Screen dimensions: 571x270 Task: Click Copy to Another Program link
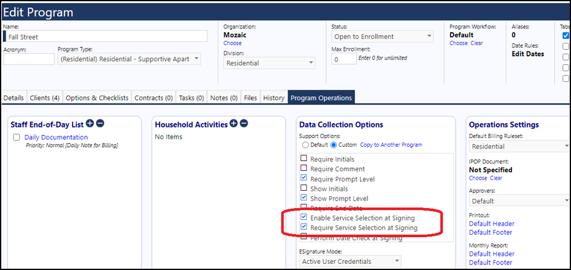[391, 145]
